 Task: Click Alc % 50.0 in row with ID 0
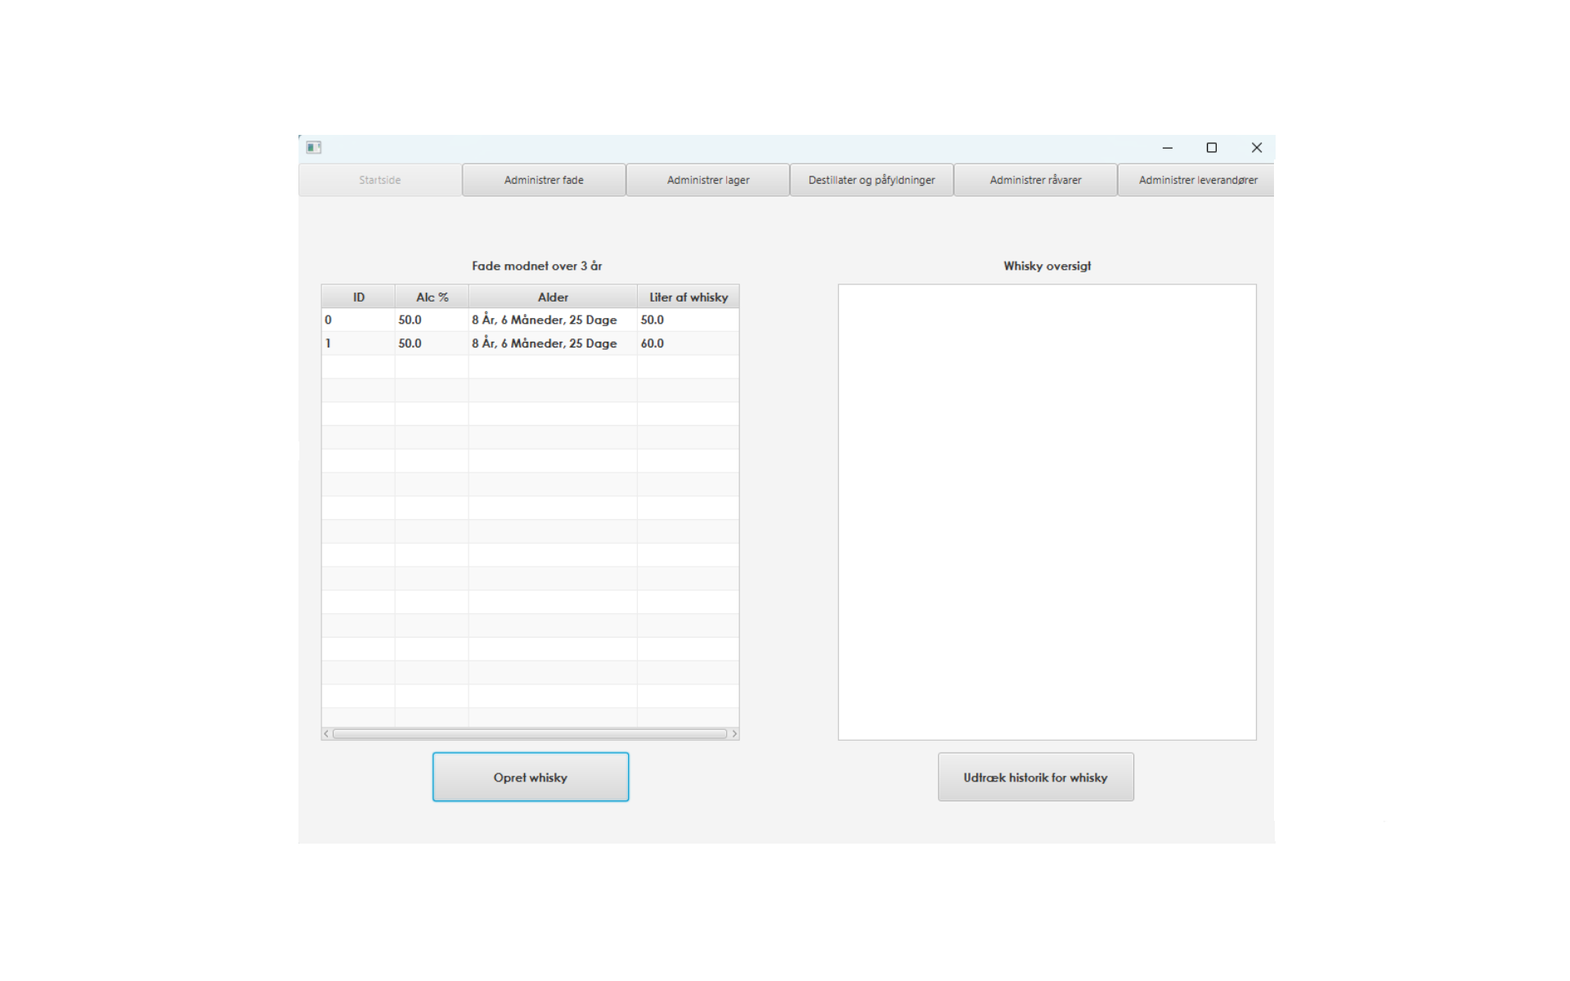(x=432, y=320)
